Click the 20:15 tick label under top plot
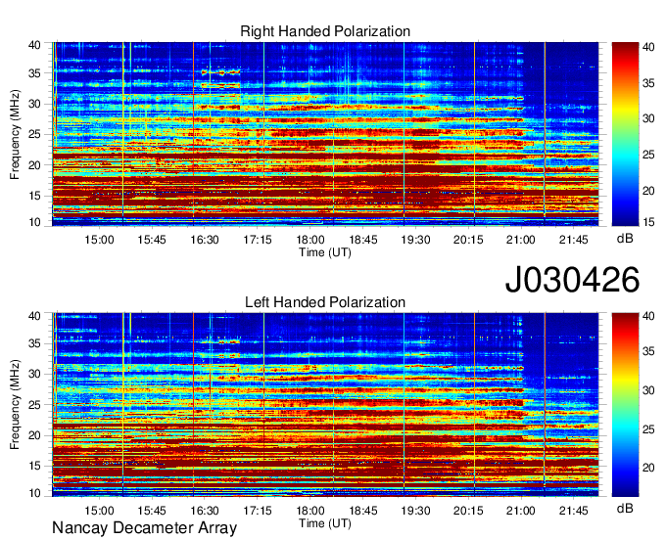Viewport: 666px width, 540px height. (468, 240)
